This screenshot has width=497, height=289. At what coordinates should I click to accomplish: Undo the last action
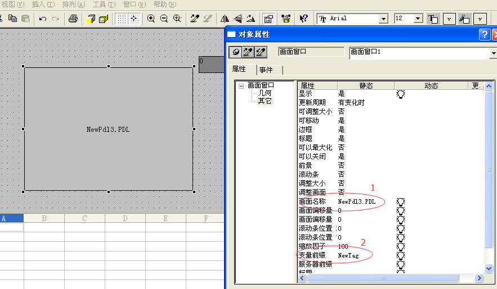[42, 19]
